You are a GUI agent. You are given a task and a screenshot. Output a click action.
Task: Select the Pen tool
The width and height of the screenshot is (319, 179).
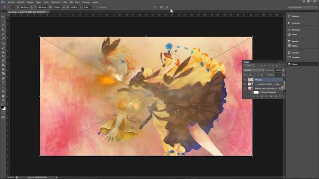tap(3, 78)
